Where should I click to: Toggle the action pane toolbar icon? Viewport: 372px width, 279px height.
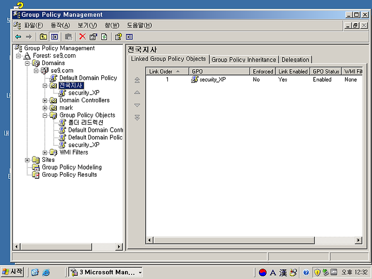click(129, 37)
